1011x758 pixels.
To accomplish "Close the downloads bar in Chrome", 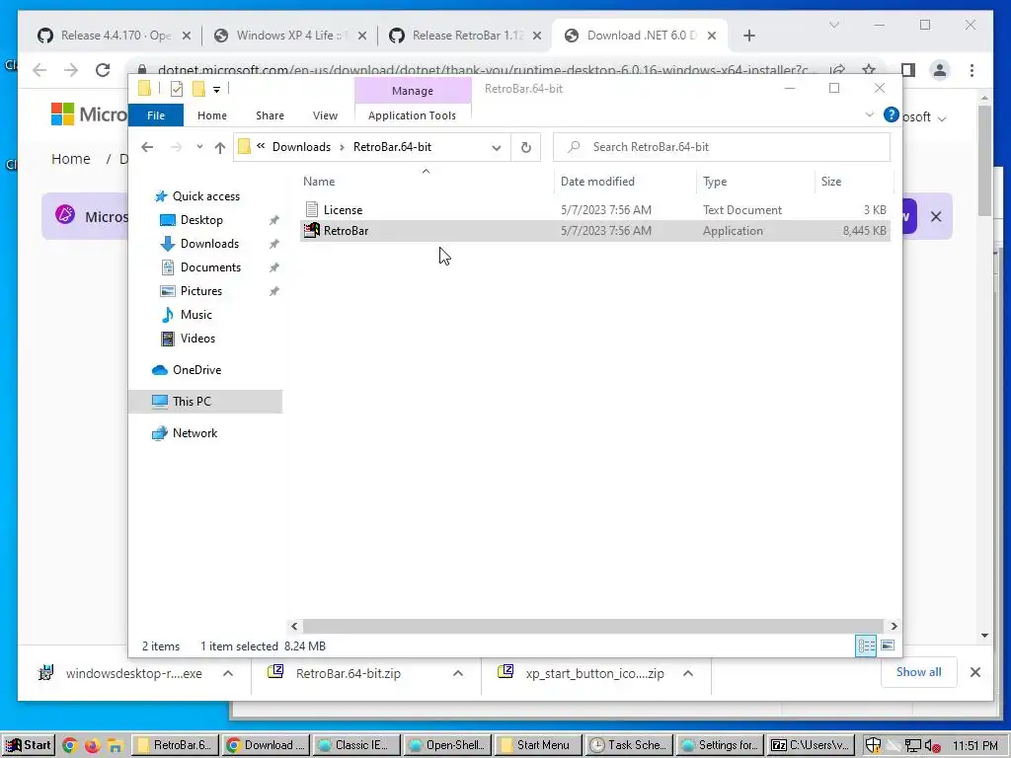I will [x=974, y=672].
